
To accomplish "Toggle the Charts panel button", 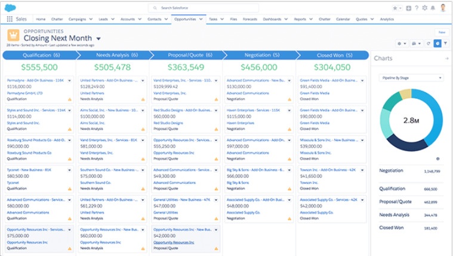I will (x=437, y=43).
